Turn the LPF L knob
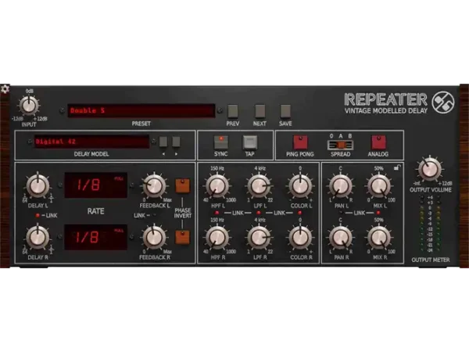The image size is (469, 352). [259, 185]
